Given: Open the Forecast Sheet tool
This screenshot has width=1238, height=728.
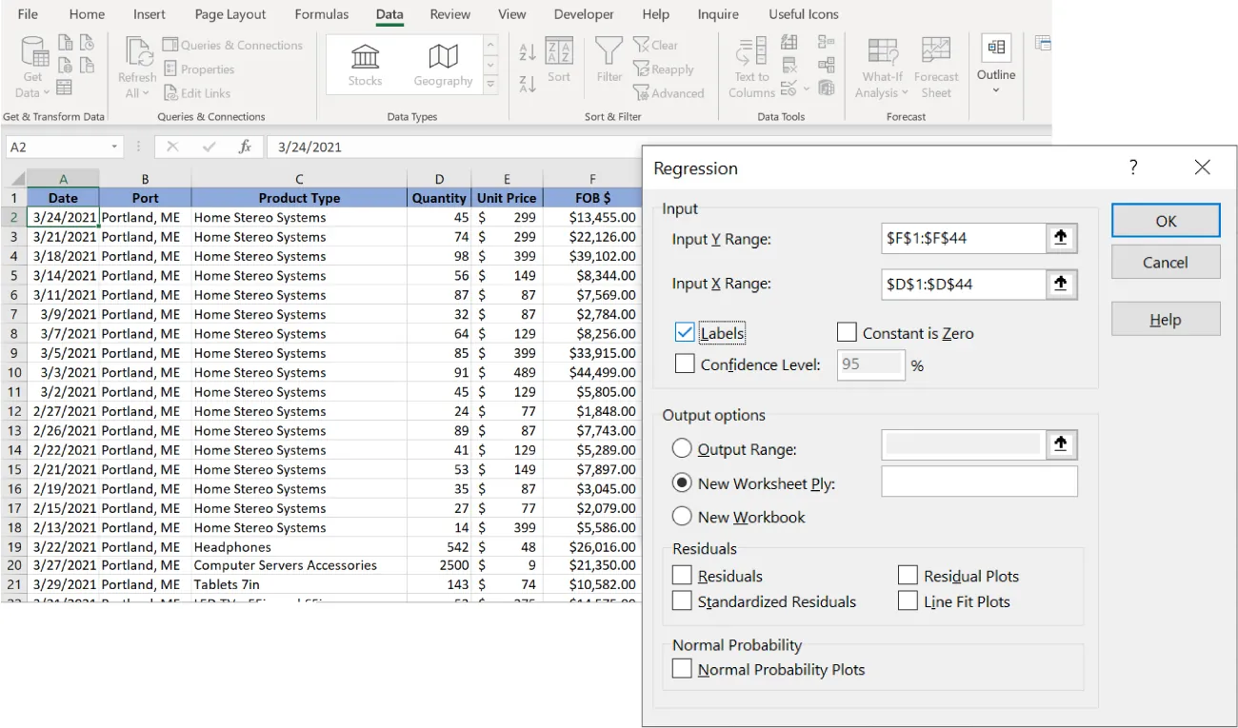Looking at the screenshot, I should tap(936, 65).
